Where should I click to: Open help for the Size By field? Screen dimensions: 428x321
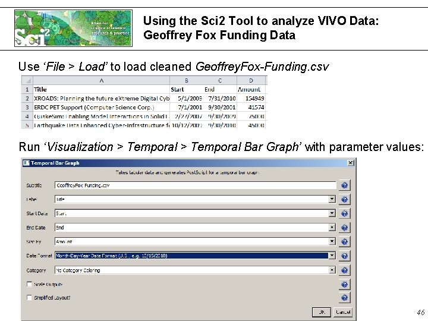click(x=344, y=241)
